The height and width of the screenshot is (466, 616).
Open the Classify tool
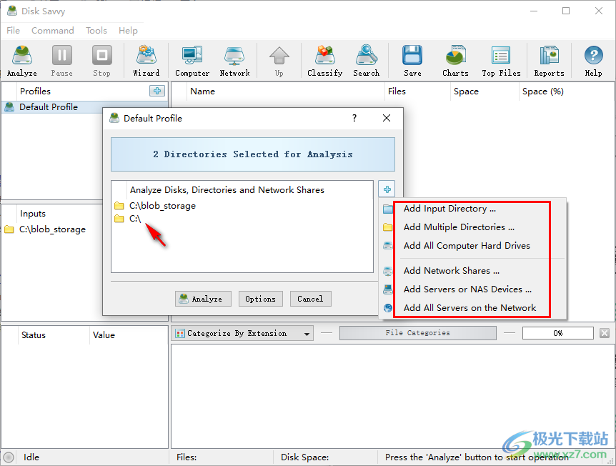click(325, 61)
